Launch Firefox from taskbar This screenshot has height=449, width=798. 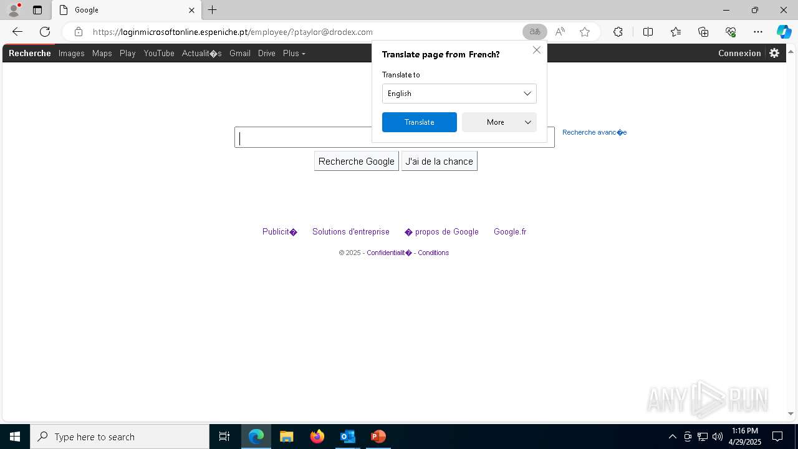point(317,437)
